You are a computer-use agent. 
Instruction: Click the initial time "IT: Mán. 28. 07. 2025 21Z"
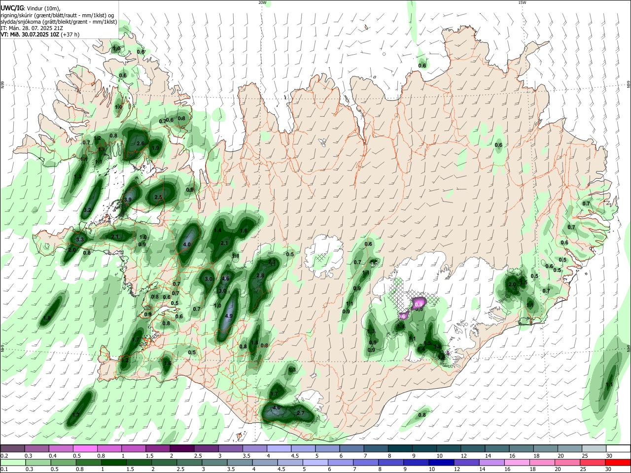pyautogui.click(x=32, y=28)
